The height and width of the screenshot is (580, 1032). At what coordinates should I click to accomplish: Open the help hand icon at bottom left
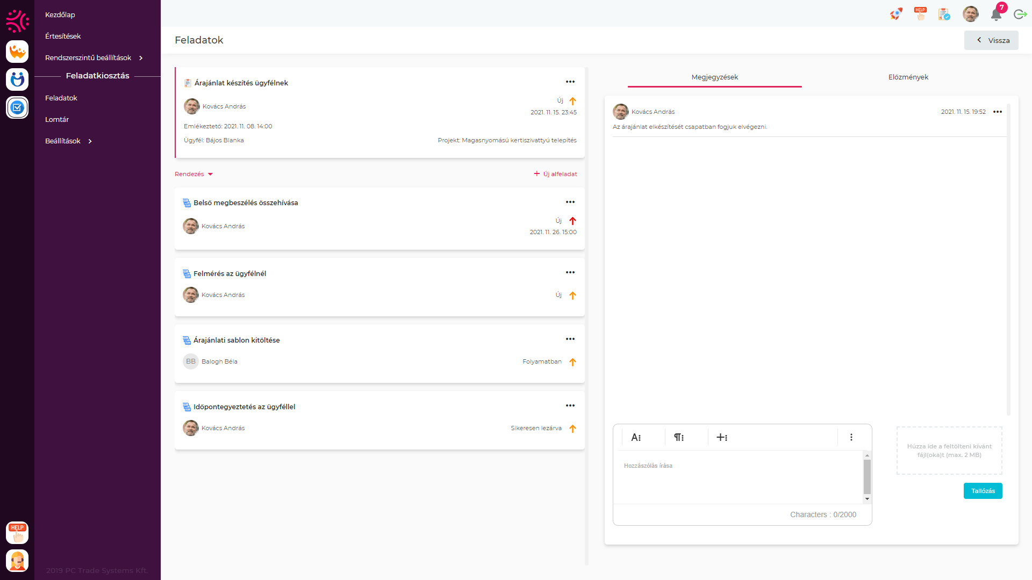(x=17, y=533)
